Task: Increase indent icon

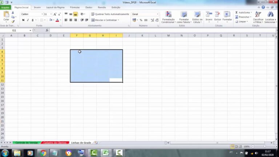Action: [87, 20]
